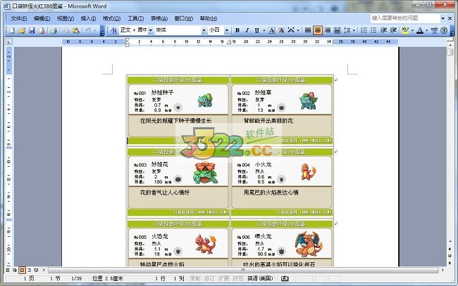The image size is (458, 286).
Task: Expand line spacing dropdown arrow
Action: tap(354, 30)
